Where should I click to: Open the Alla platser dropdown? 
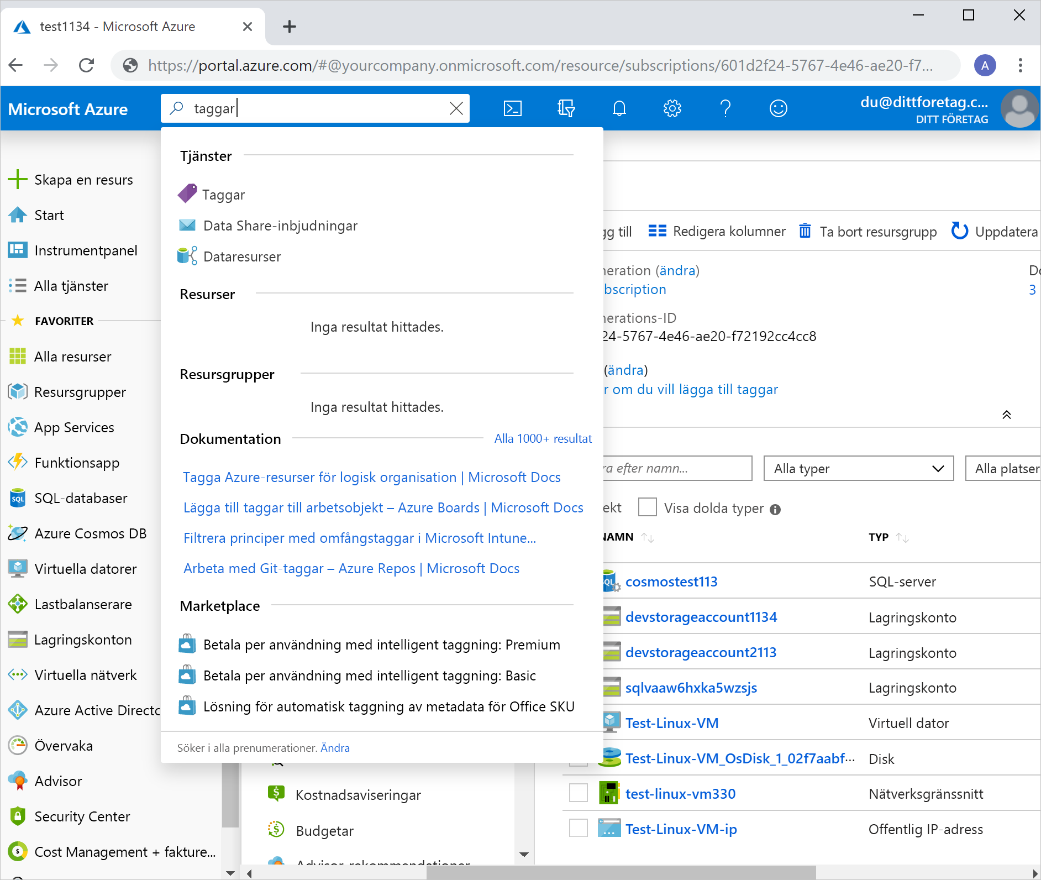click(x=1003, y=468)
